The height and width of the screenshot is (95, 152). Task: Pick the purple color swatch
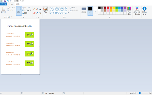tap(125, 8)
